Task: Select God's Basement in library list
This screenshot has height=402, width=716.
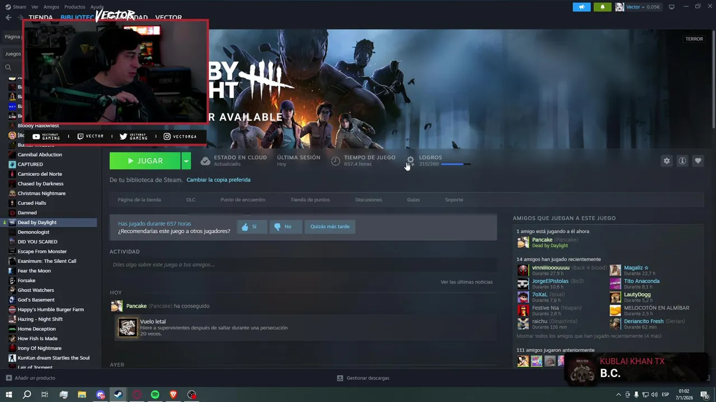Action: tap(36, 300)
